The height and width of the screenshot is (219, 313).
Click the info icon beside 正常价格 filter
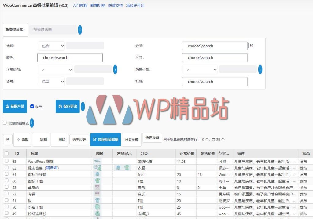(115, 70)
